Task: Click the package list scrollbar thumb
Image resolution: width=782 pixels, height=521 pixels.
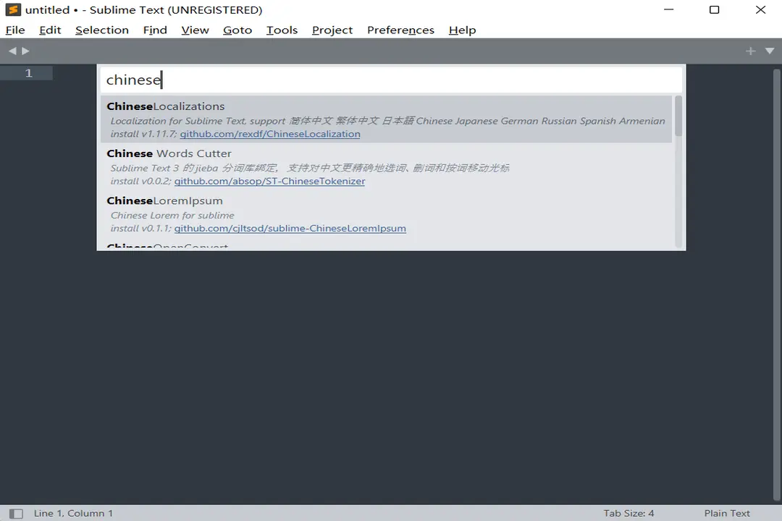Action: click(678, 116)
